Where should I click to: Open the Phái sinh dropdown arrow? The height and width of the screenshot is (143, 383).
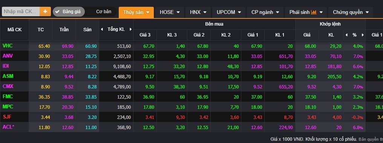pos(321,12)
